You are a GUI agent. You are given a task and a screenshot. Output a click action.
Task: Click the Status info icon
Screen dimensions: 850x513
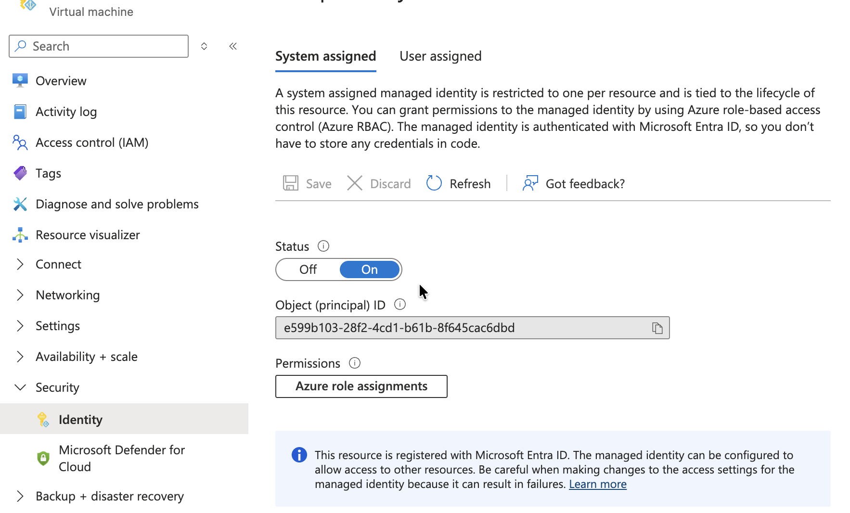(323, 246)
